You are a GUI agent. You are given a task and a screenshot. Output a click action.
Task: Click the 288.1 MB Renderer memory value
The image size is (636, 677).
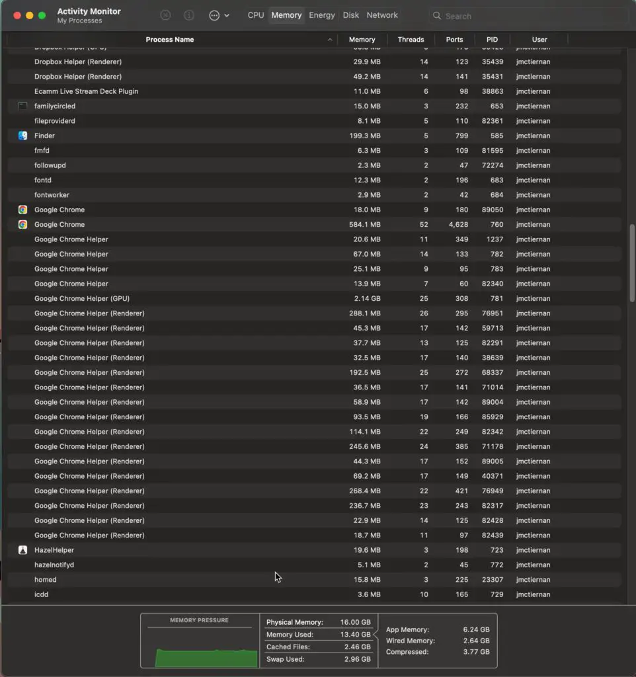[365, 313]
